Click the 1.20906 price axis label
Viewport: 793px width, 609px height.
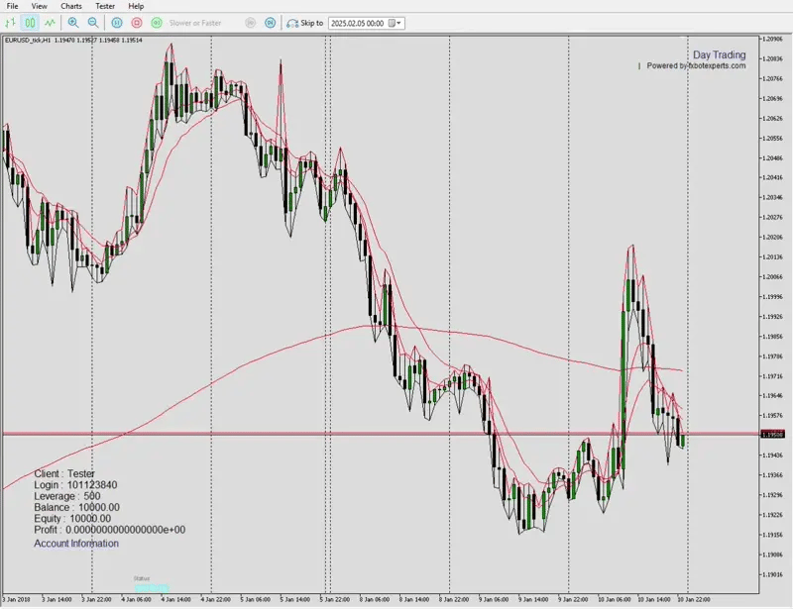coord(772,39)
